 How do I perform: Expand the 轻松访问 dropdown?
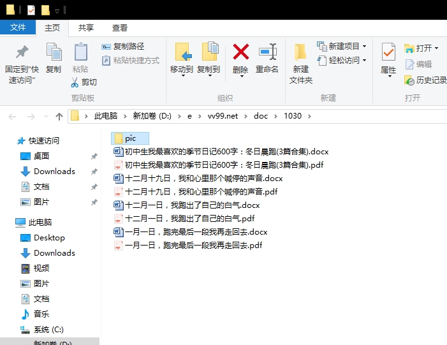point(365,61)
